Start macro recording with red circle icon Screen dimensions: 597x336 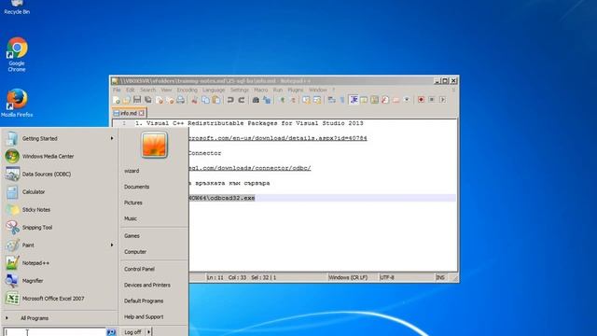coord(421,100)
